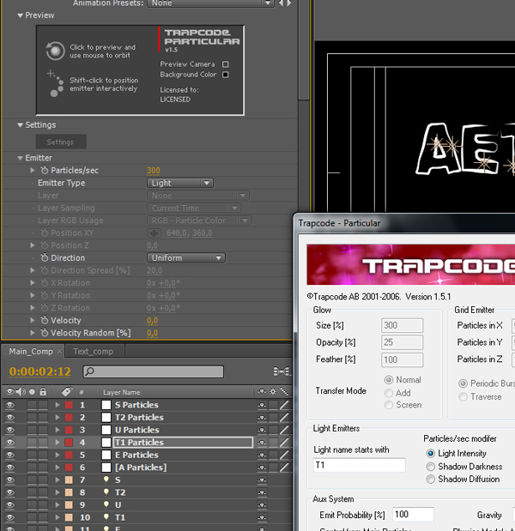515x531 pixels.
Task: Expand the Velocity property
Action: (33, 320)
